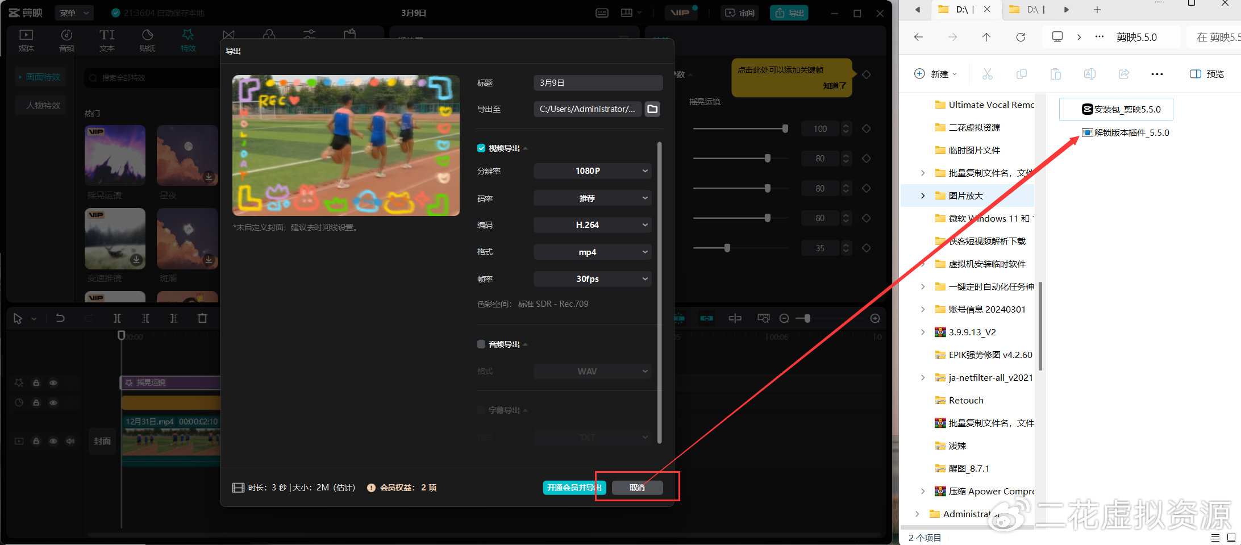Select the 画面特效 category
This screenshot has width=1241, height=545.
pos(40,77)
